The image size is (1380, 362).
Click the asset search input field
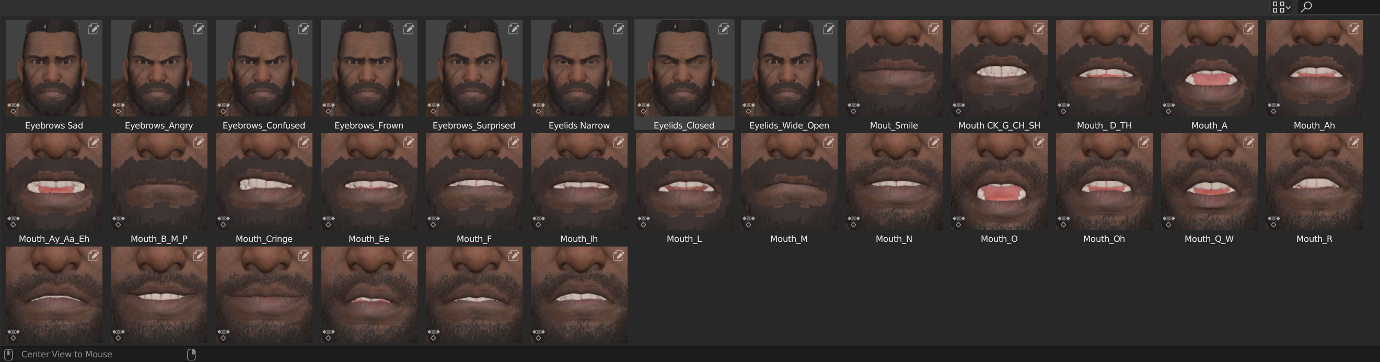point(1344,7)
